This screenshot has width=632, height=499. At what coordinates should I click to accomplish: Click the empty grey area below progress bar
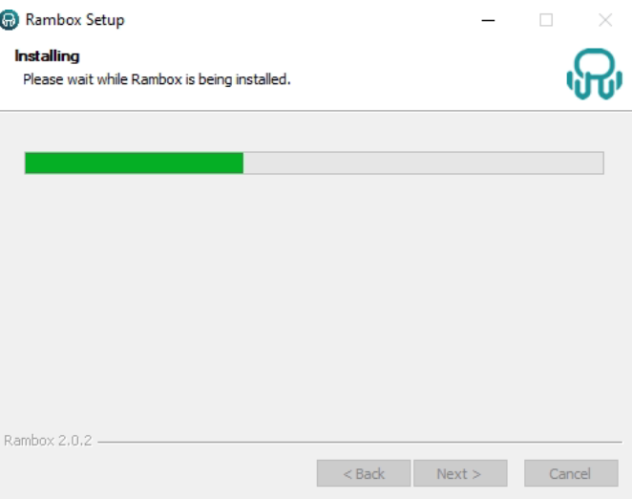click(314, 299)
